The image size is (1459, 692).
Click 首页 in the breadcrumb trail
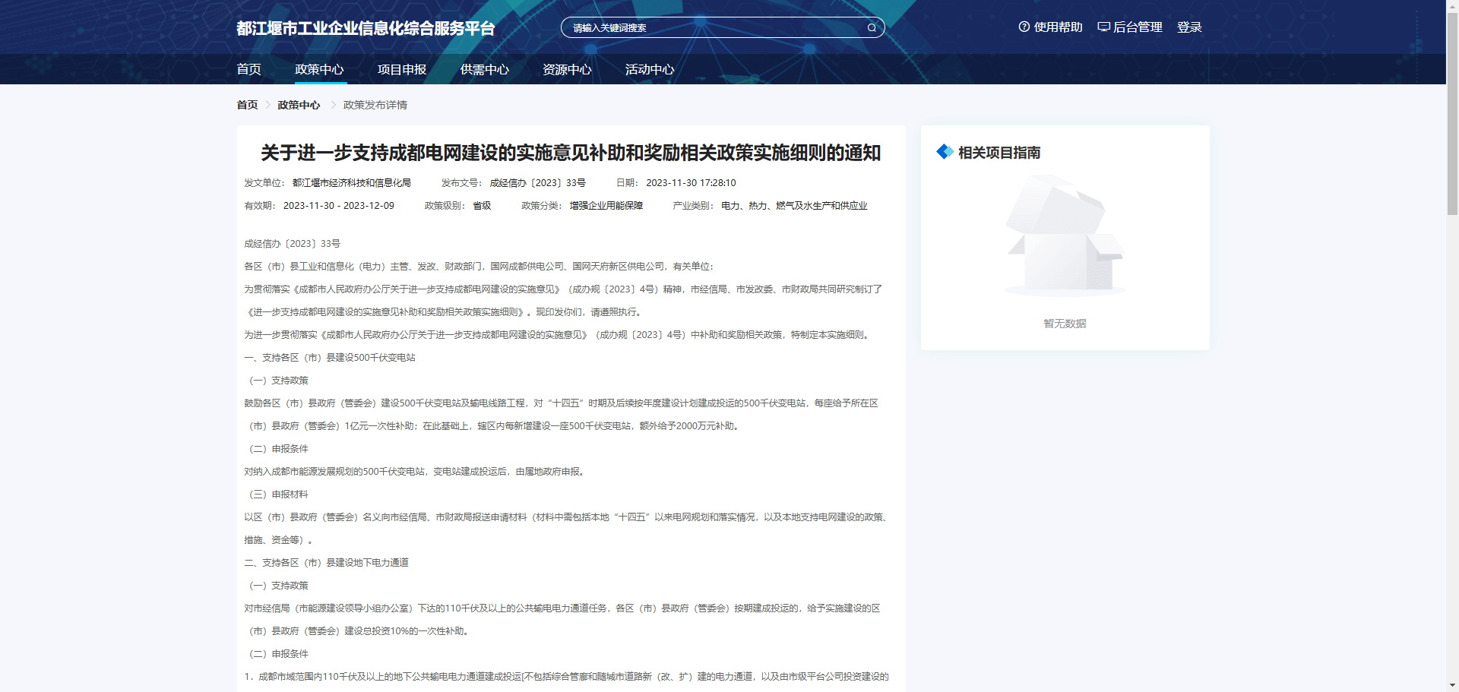point(246,104)
